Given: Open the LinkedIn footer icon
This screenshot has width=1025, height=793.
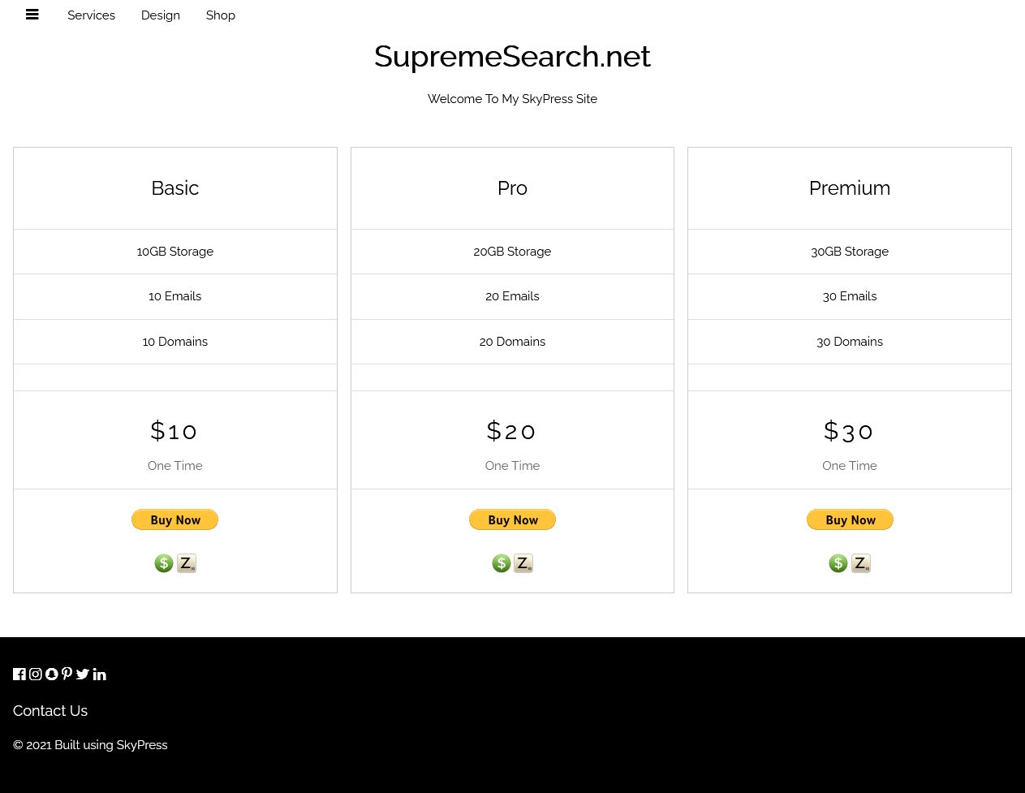Looking at the screenshot, I should (x=100, y=674).
